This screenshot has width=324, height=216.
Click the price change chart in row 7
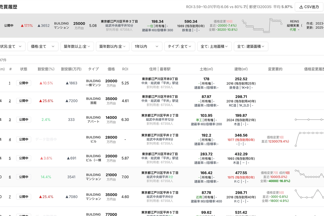(309, 194)
